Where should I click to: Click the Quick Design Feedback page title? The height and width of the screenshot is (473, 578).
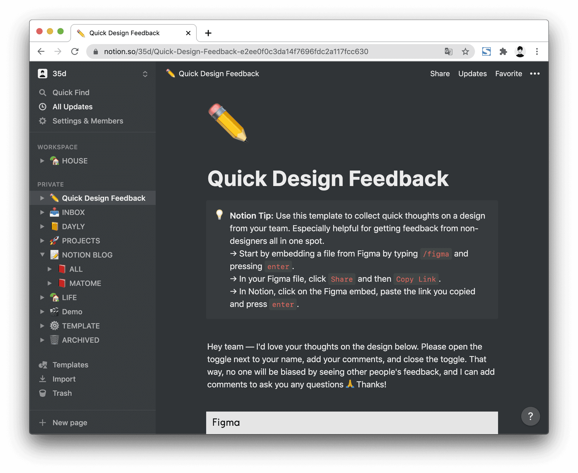(x=328, y=178)
